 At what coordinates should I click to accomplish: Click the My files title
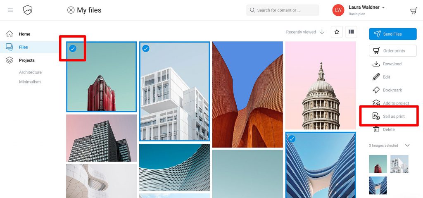click(x=89, y=10)
